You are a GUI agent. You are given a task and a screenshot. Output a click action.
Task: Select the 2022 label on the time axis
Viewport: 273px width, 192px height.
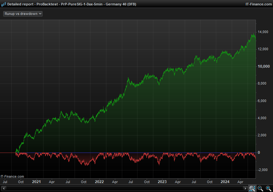point(99,182)
